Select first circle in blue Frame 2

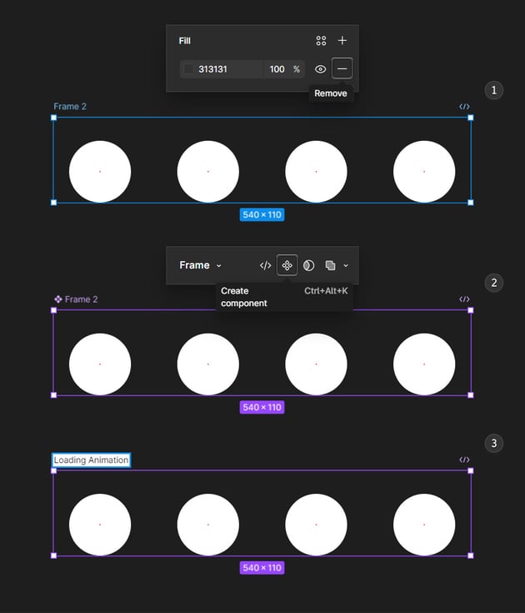(100, 171)
